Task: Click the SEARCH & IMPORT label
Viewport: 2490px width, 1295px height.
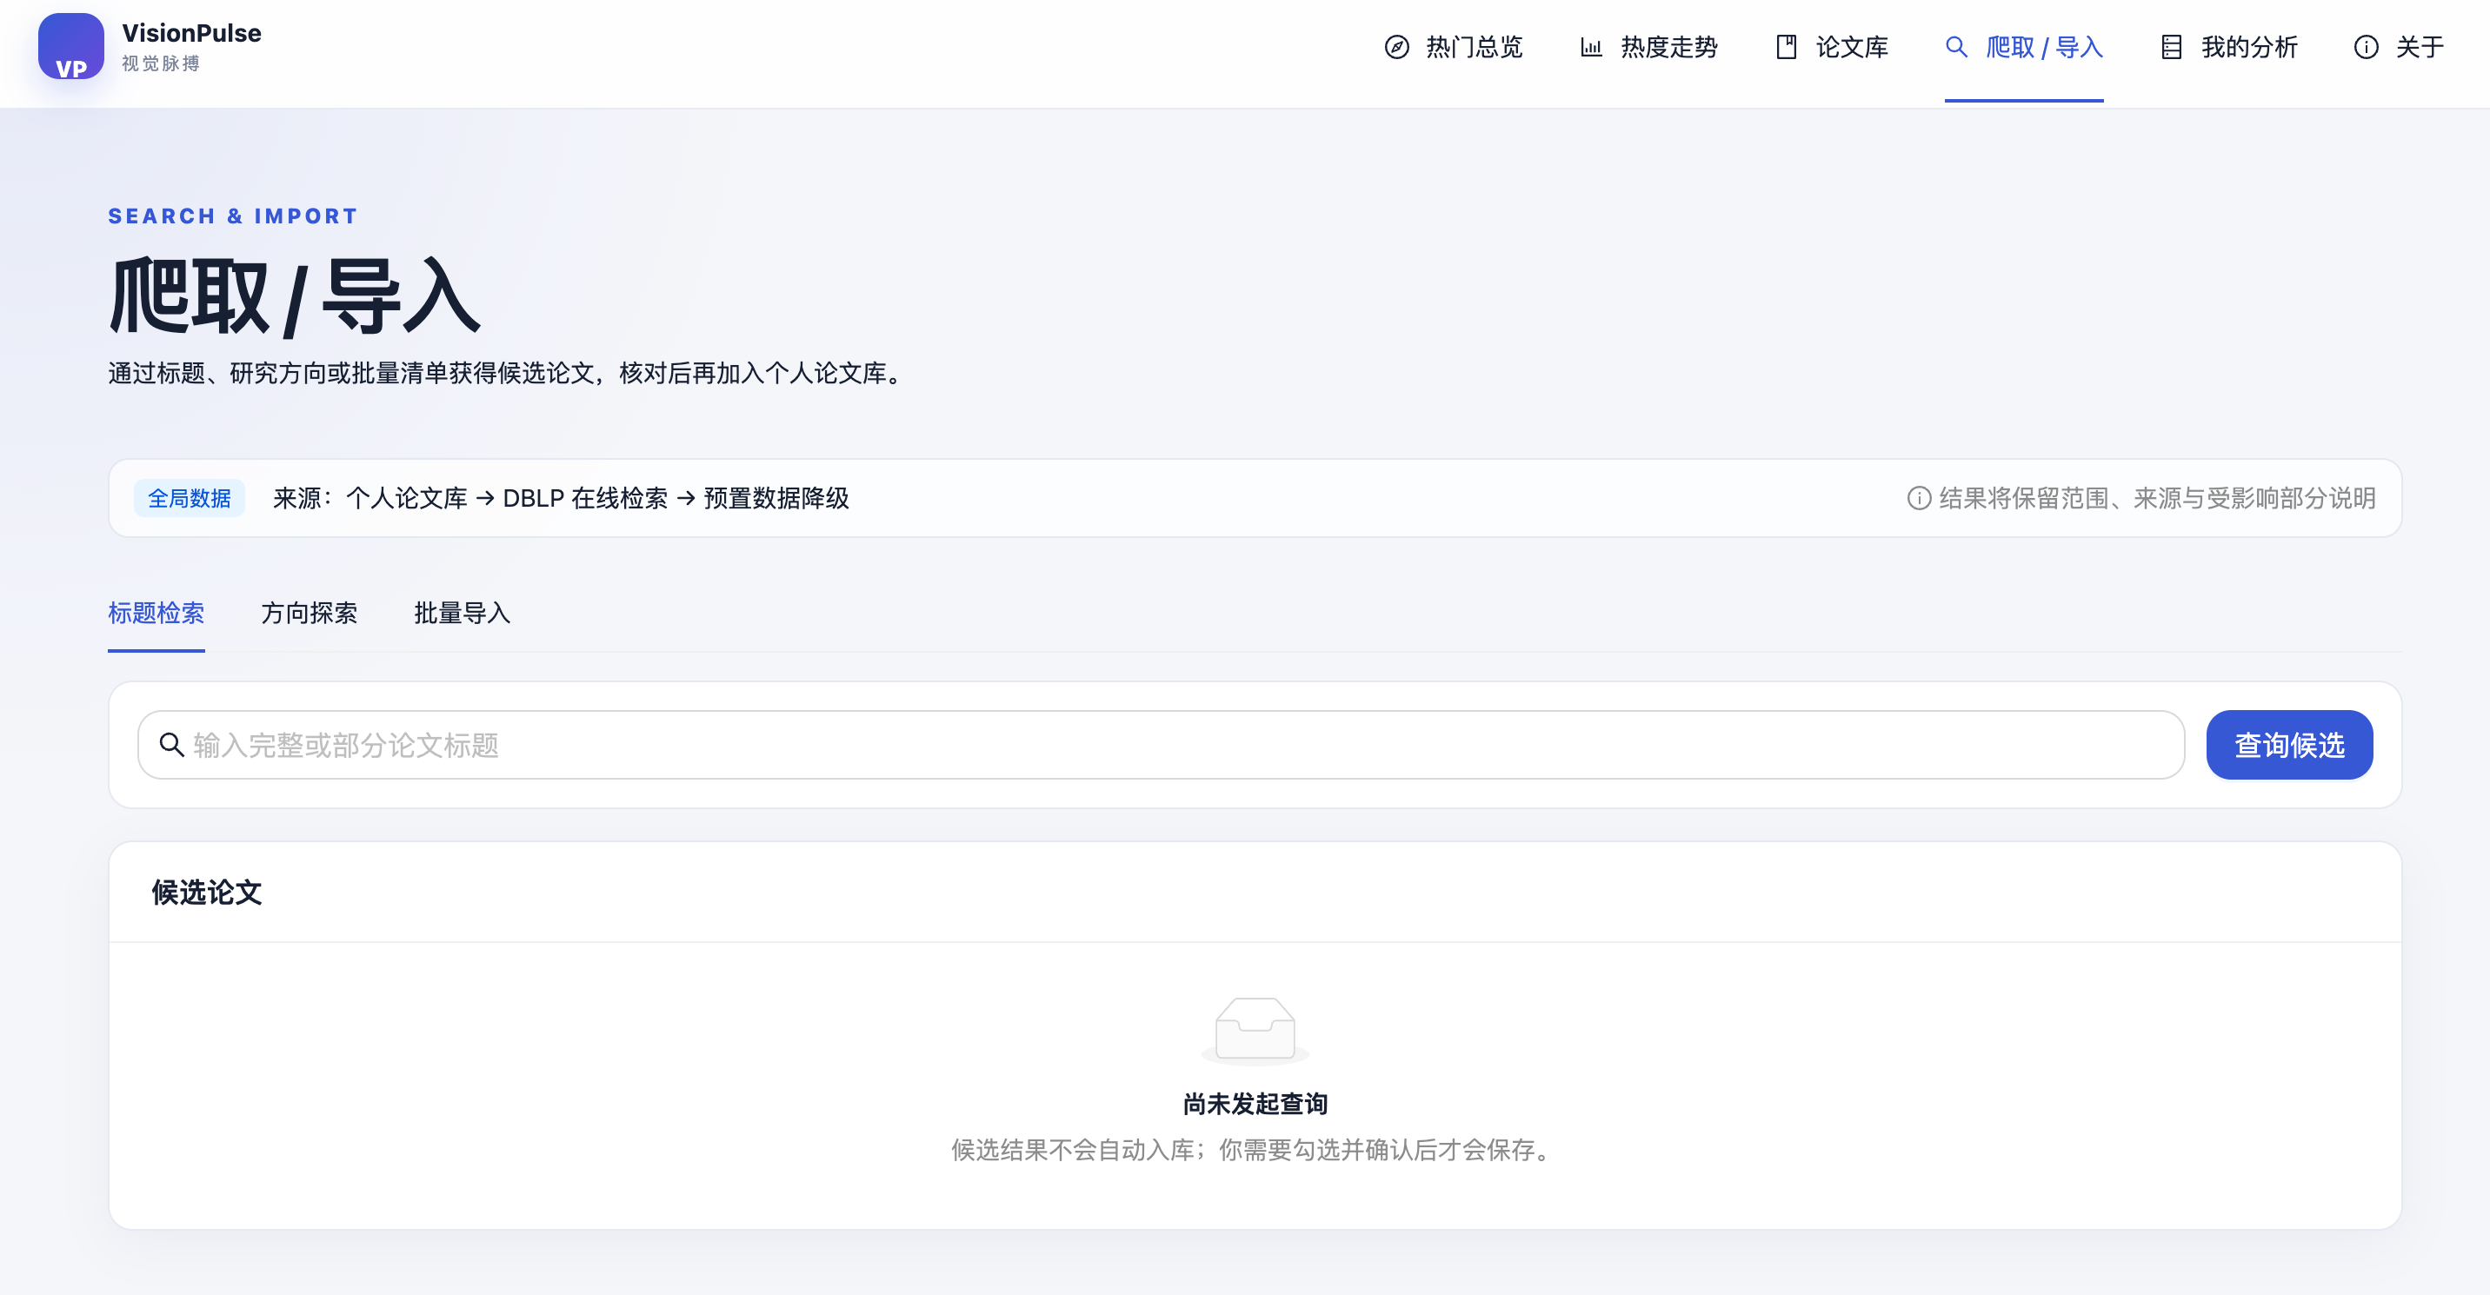Action: [x=233, y=216]
